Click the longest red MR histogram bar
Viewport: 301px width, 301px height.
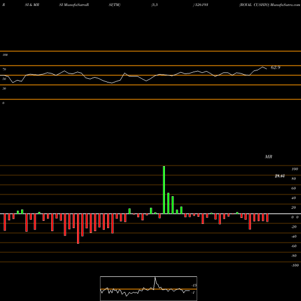78,229
